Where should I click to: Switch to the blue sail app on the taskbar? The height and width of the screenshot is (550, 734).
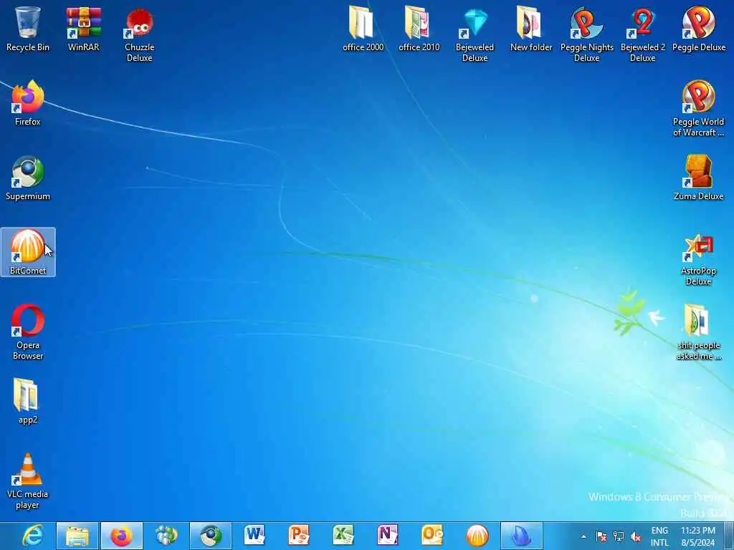[522, 536]
